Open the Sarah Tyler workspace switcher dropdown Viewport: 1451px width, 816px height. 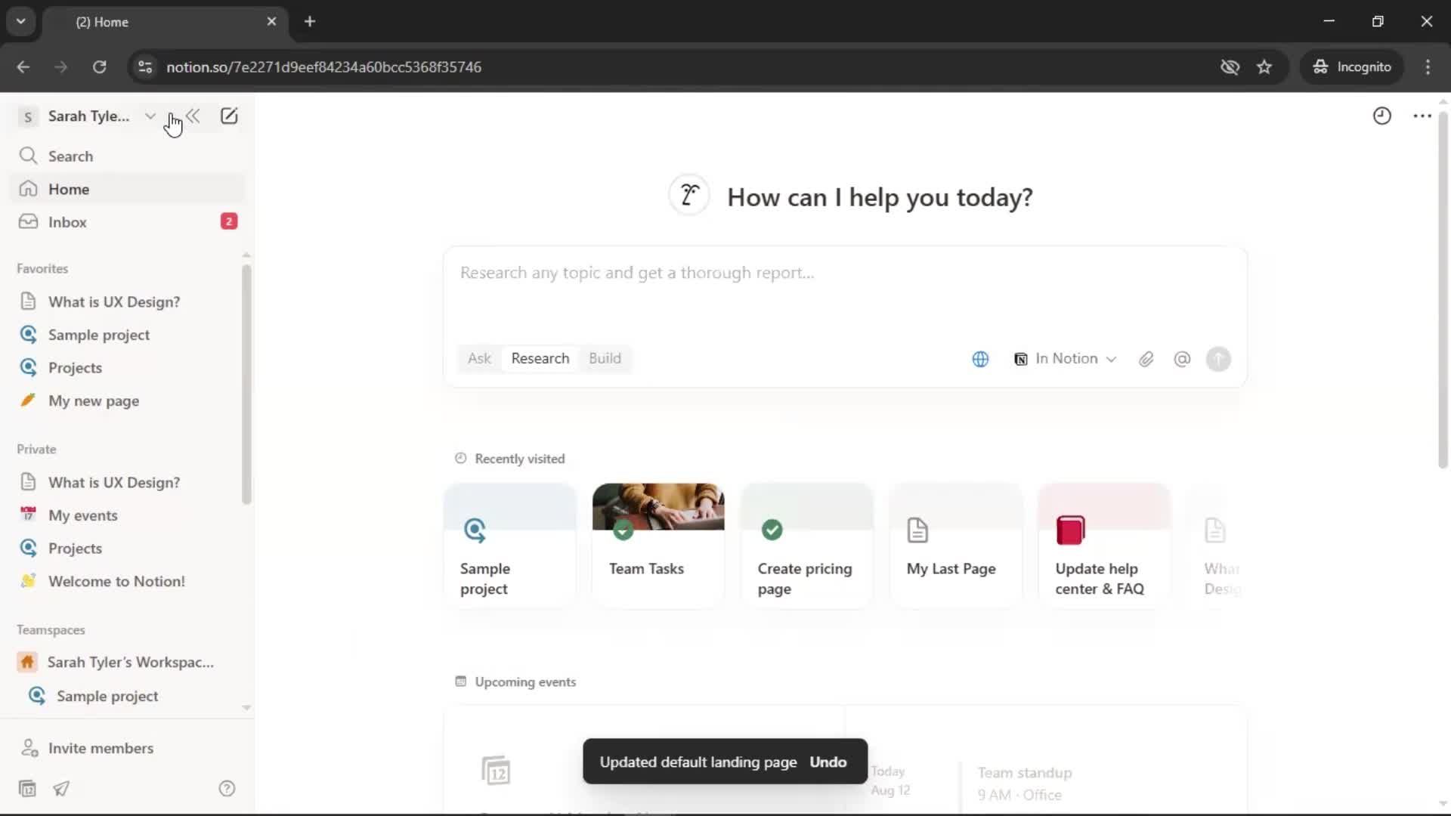89,116
